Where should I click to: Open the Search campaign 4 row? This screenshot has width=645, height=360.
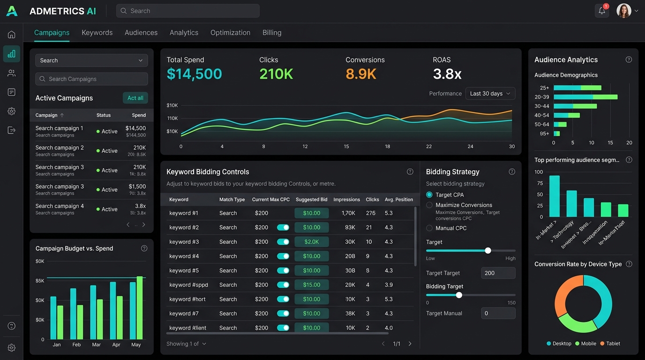pos(91,209)
